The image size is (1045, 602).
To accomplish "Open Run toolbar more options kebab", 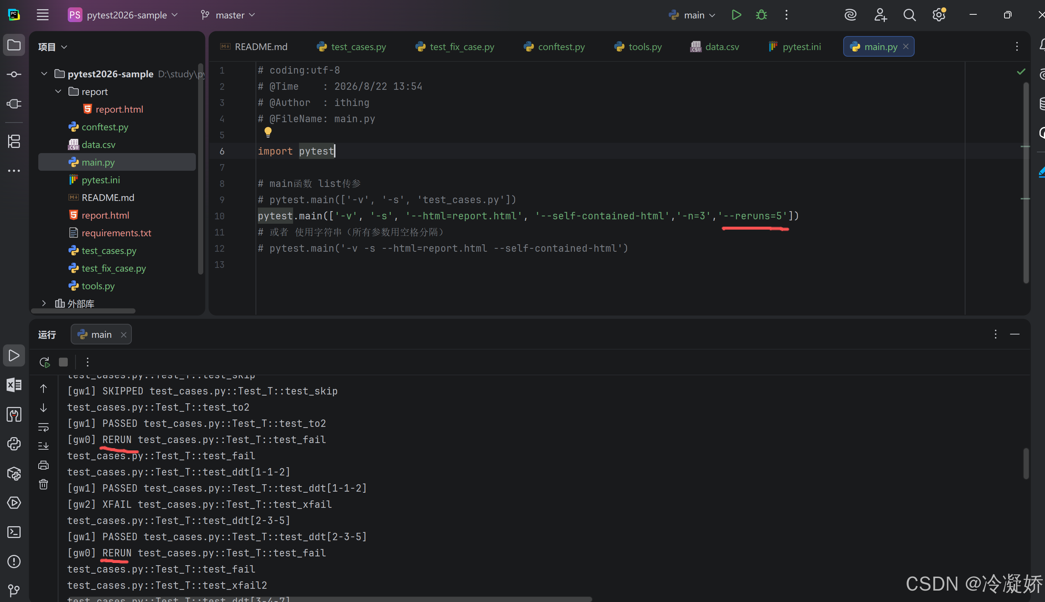I will pyautogui.click(x=87, y=362).
